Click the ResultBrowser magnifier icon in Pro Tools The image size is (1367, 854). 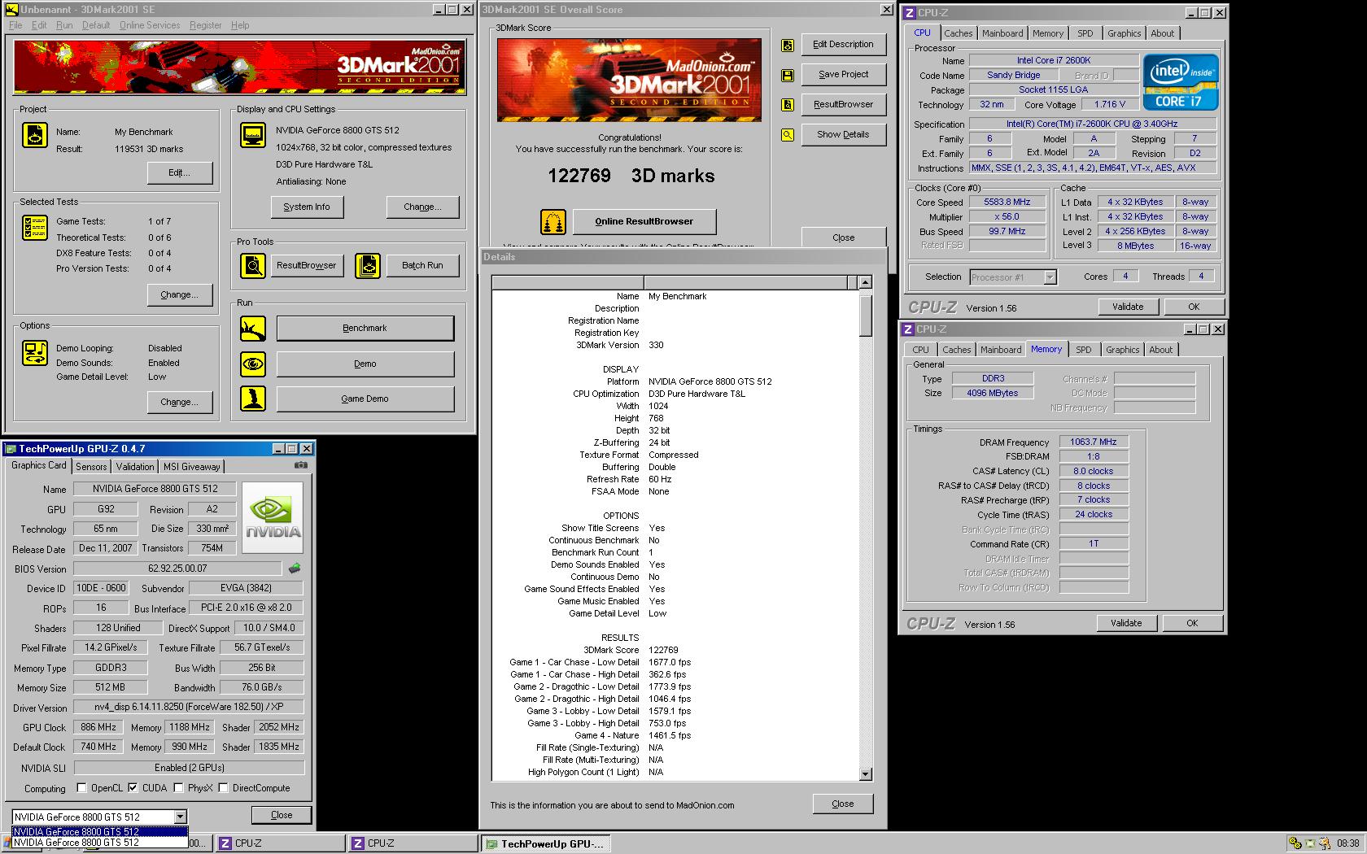click(x=253, y=265)
